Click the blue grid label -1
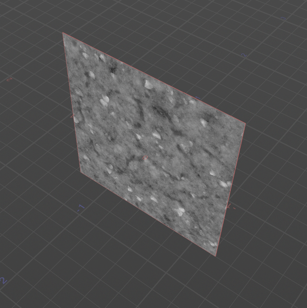The image size is (307, 308). [x=81, y=208]
